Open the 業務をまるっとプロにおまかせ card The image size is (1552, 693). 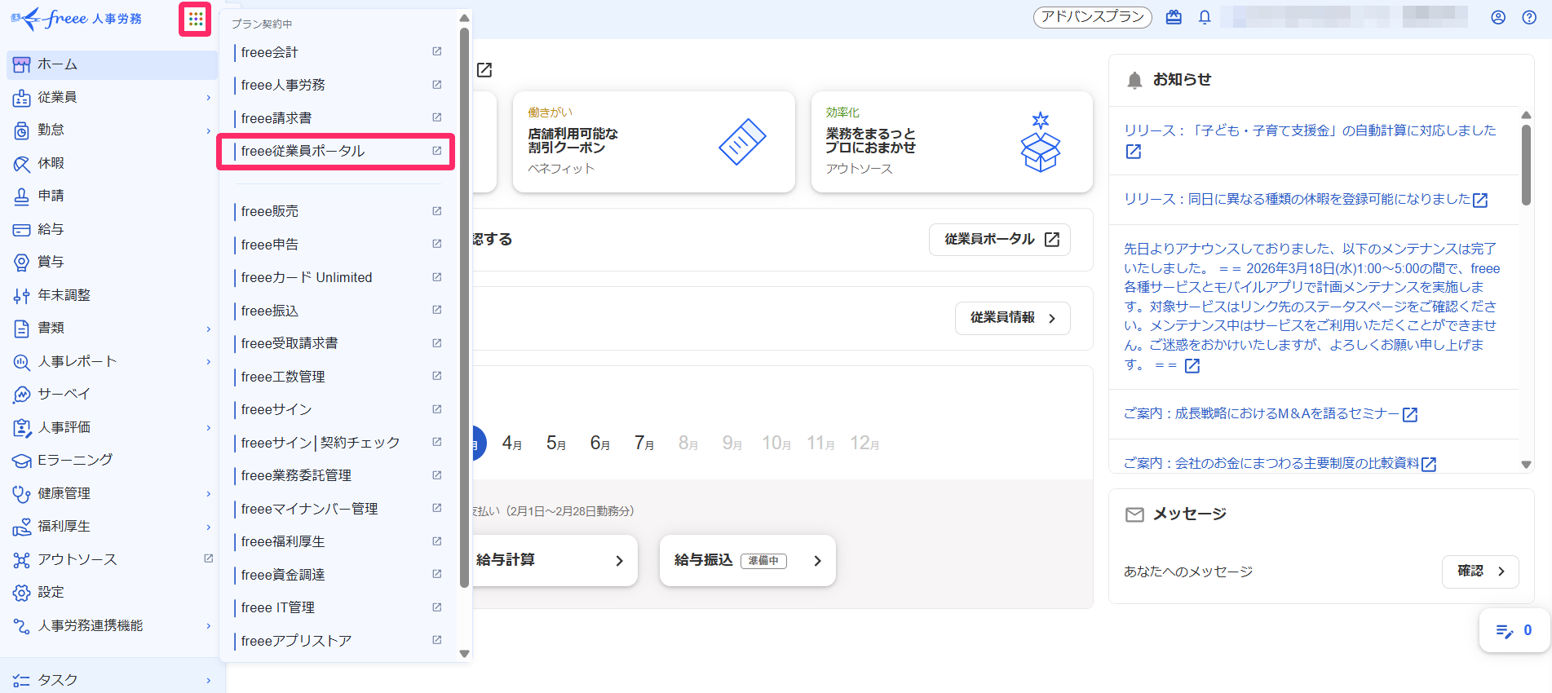(x=952, y=142)
